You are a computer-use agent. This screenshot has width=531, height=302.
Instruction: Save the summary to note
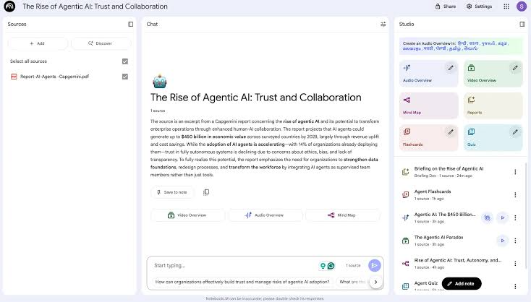pos(172,192)
